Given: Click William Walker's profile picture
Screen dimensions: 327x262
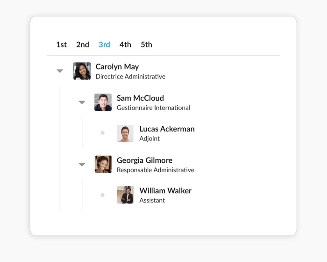Looking at the screenshot, I should coord(125,195).
